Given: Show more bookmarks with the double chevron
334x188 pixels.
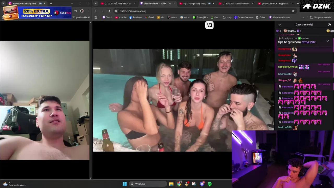Looking at the screenshot, I should (x=303, y=17).
